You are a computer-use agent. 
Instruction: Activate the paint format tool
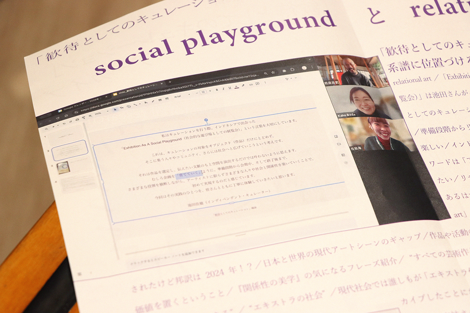click(x=83, y=117)
